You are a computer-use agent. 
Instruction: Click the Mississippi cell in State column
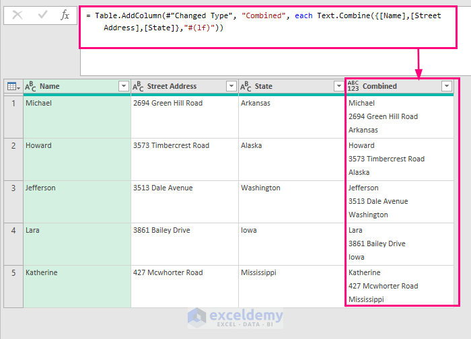click(292, 287)
